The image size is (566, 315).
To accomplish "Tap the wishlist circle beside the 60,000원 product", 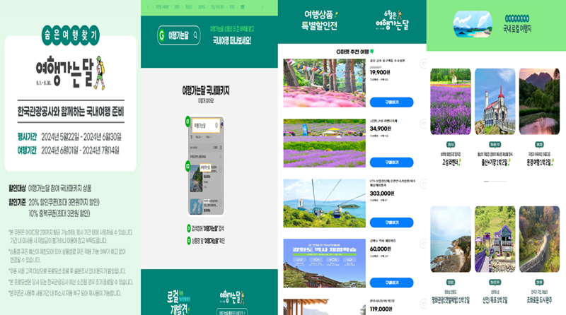I will point(423,244).
